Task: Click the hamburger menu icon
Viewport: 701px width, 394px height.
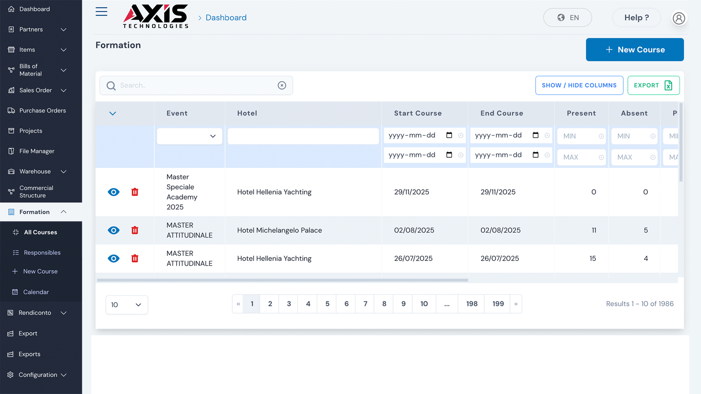Action: (101, 12)
